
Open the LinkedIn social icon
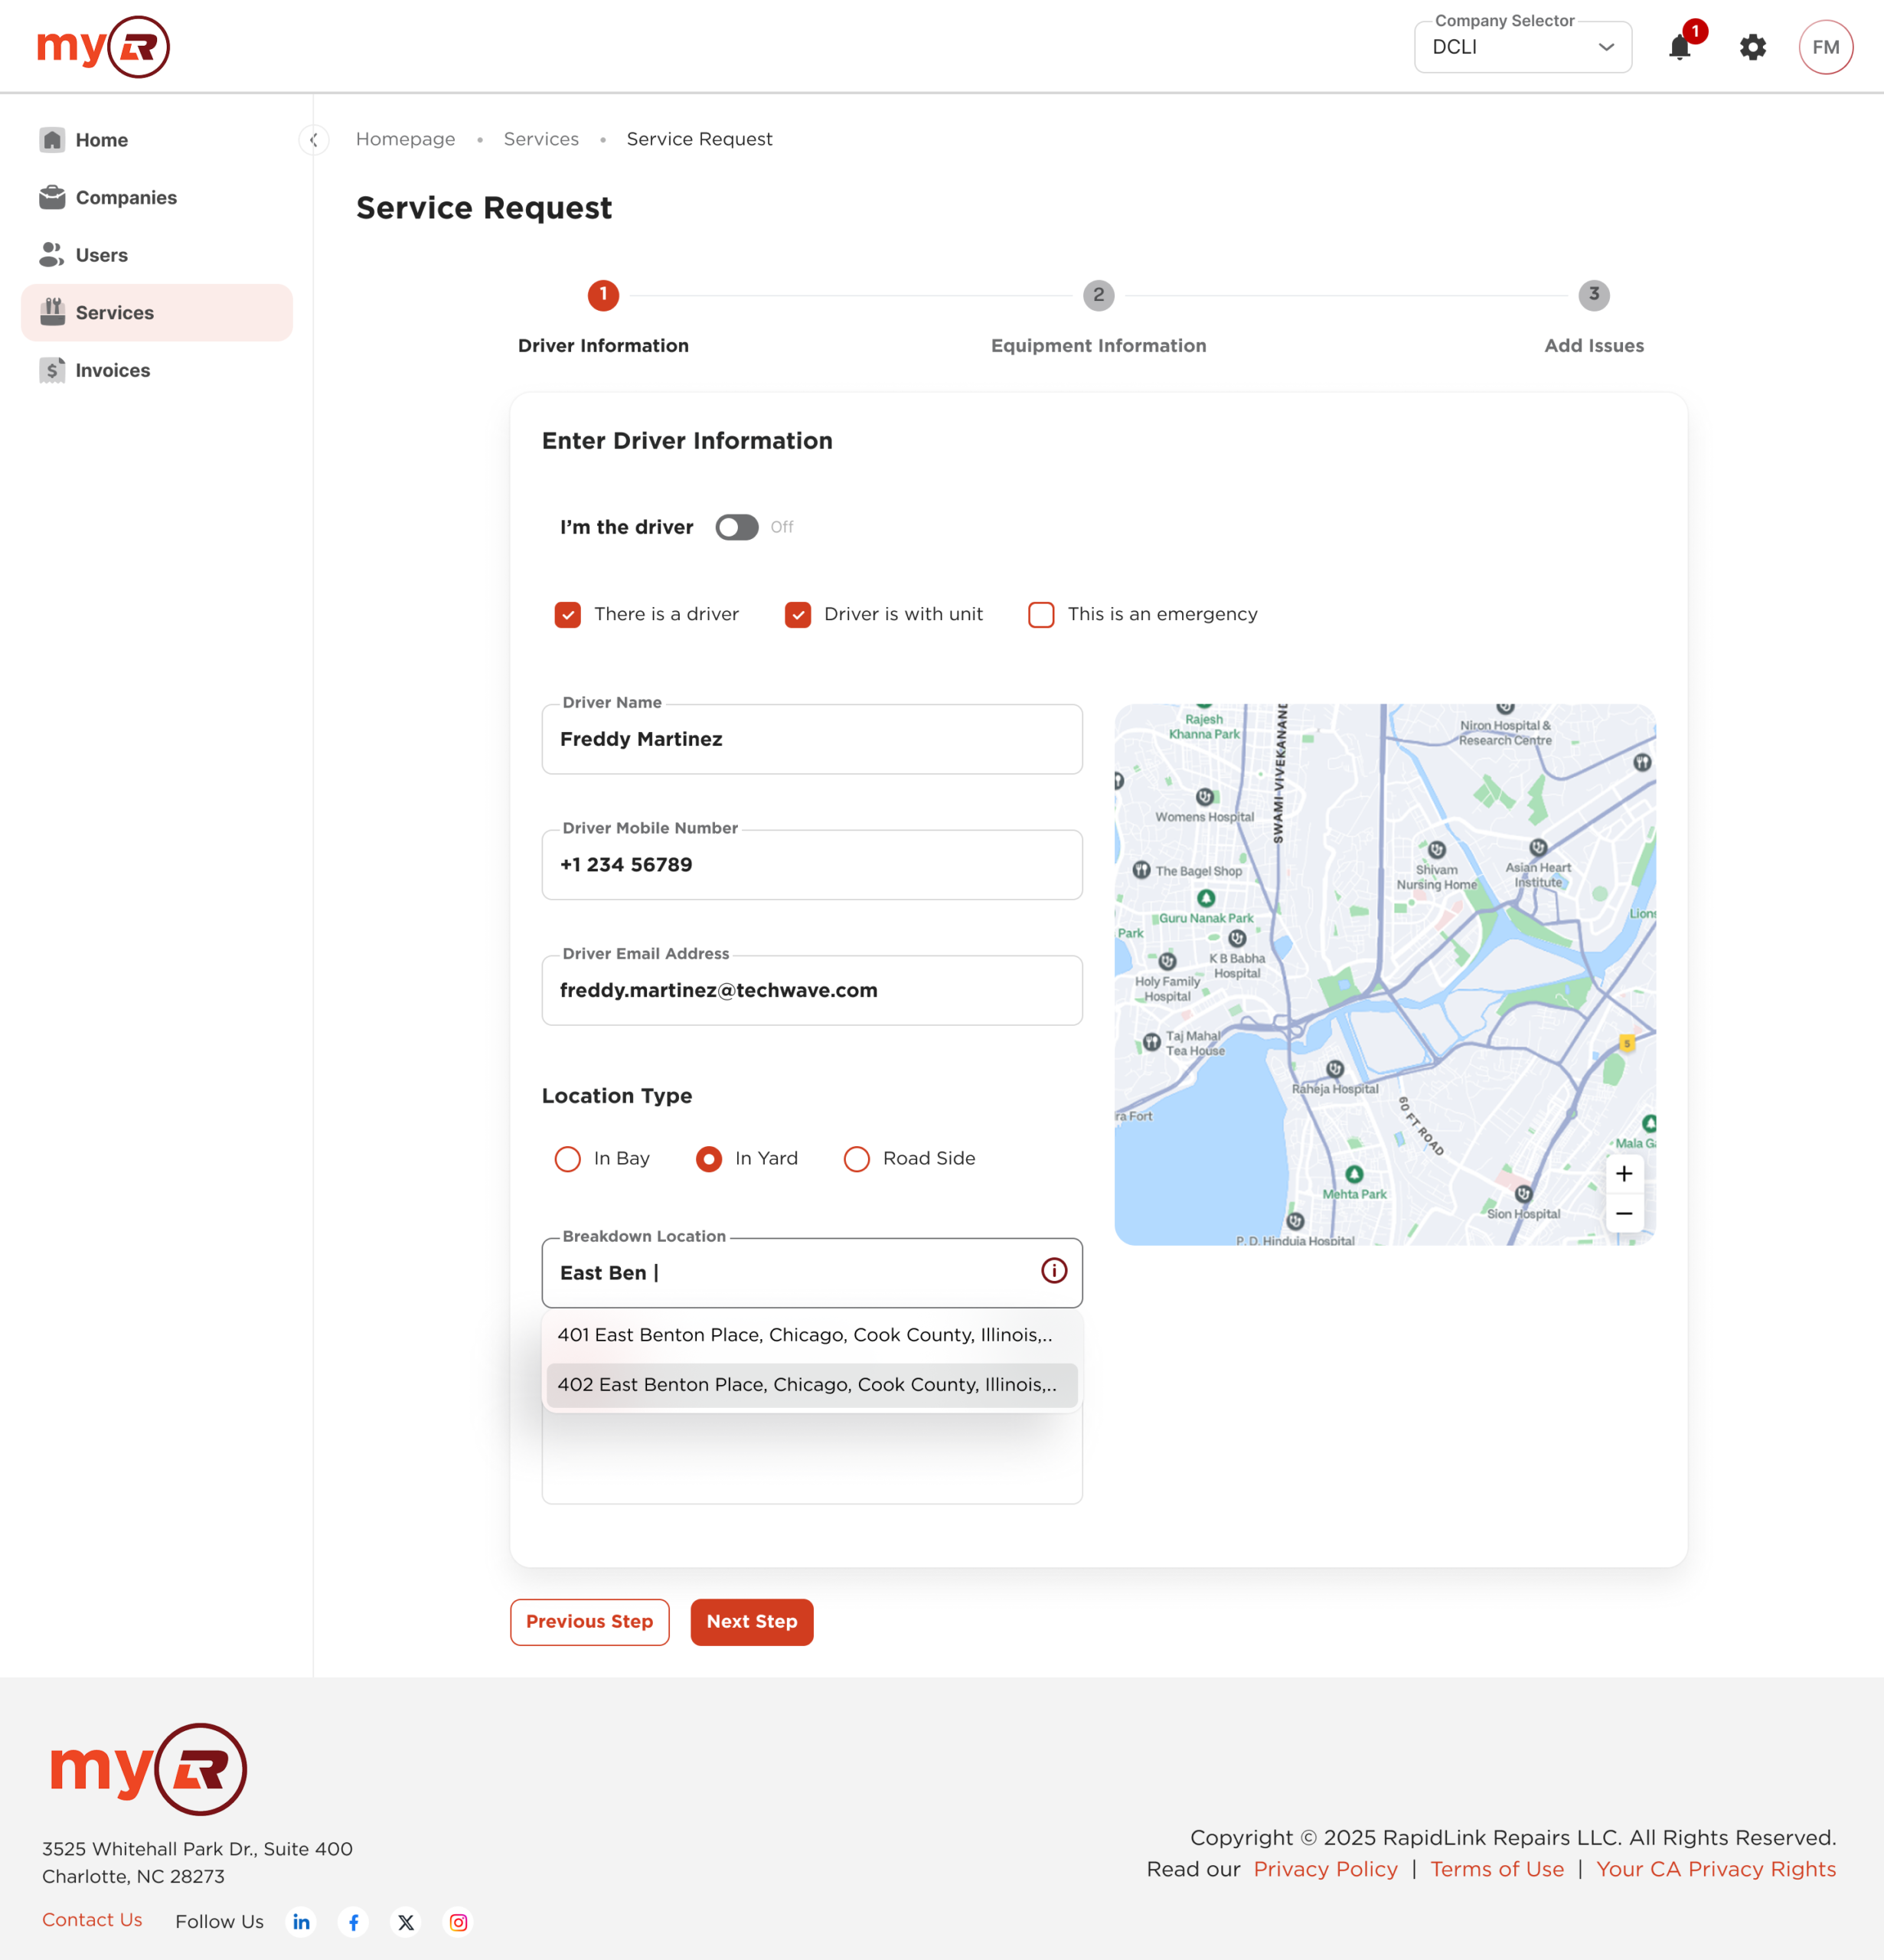[301, 1922]
